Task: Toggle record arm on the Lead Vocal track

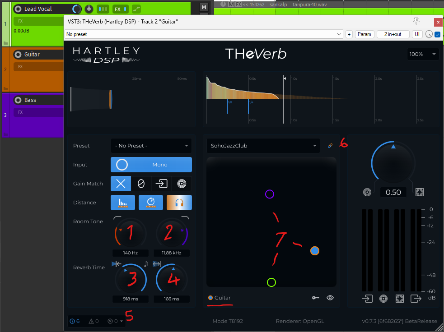Action: coord(18,9)
